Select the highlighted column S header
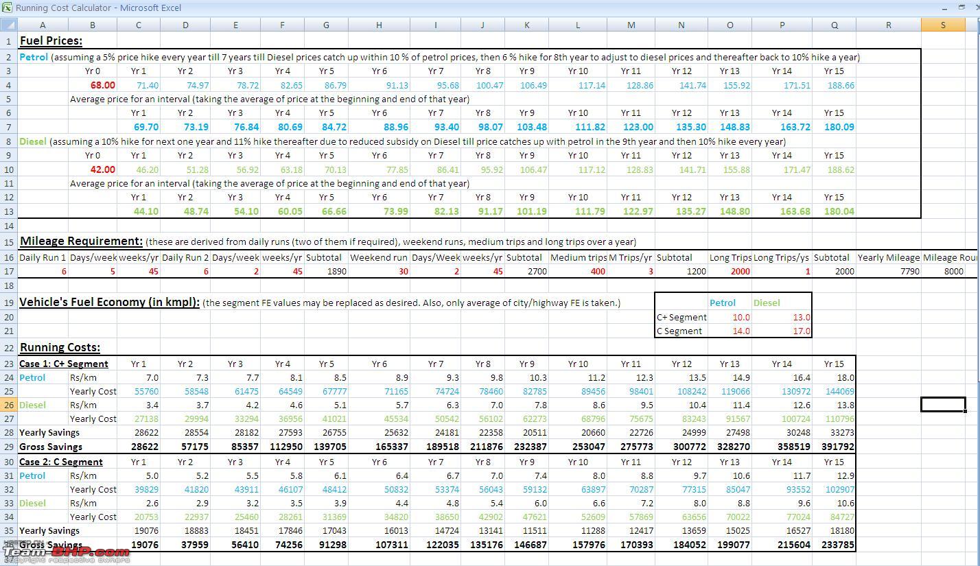 pyautogui.click(x=943, y=25)
